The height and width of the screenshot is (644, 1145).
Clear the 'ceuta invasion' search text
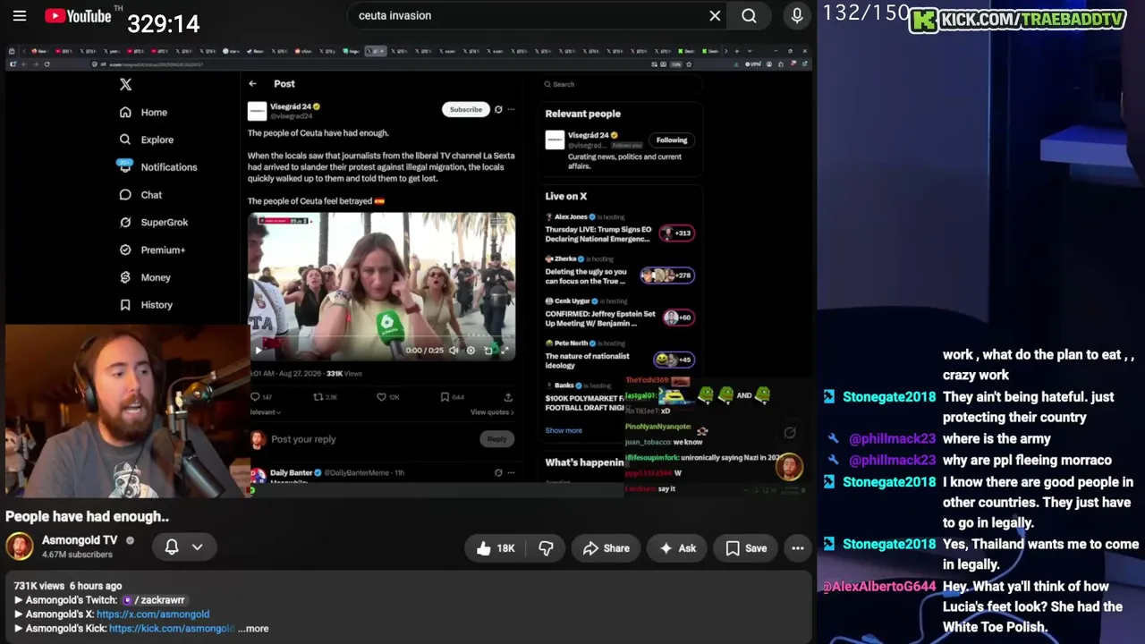(715, 15)
